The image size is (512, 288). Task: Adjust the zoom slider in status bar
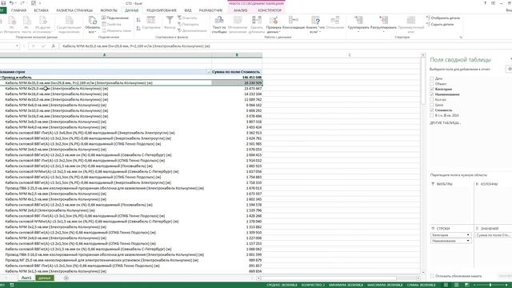pyautogui.click(x=490, y=285)
